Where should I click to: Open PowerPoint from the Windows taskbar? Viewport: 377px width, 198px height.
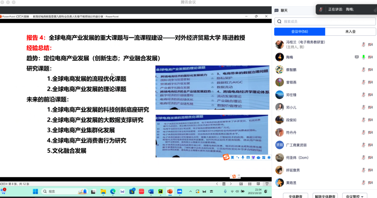point(170,191)
